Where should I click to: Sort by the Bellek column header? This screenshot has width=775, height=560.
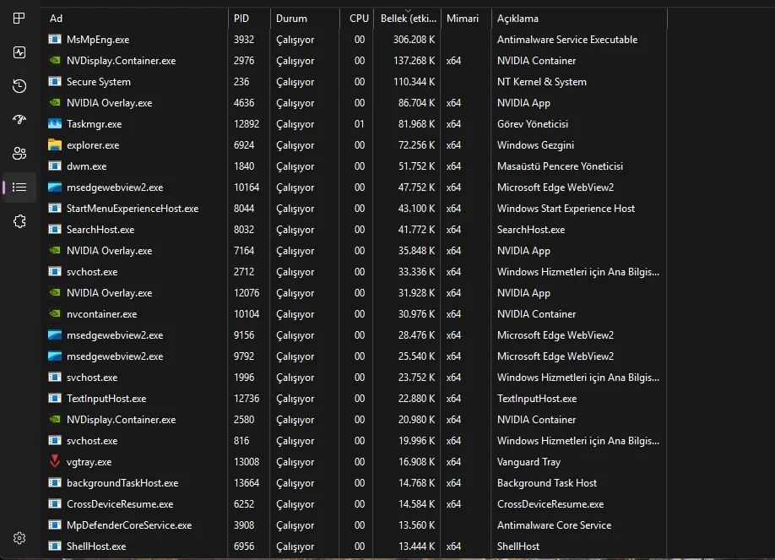click(407, 19)
